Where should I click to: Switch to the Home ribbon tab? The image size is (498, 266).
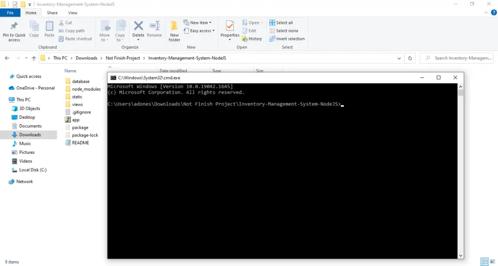(31, 13)
